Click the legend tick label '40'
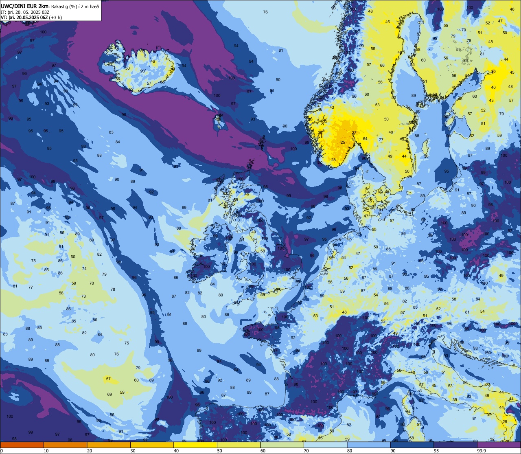 (176, 451)
